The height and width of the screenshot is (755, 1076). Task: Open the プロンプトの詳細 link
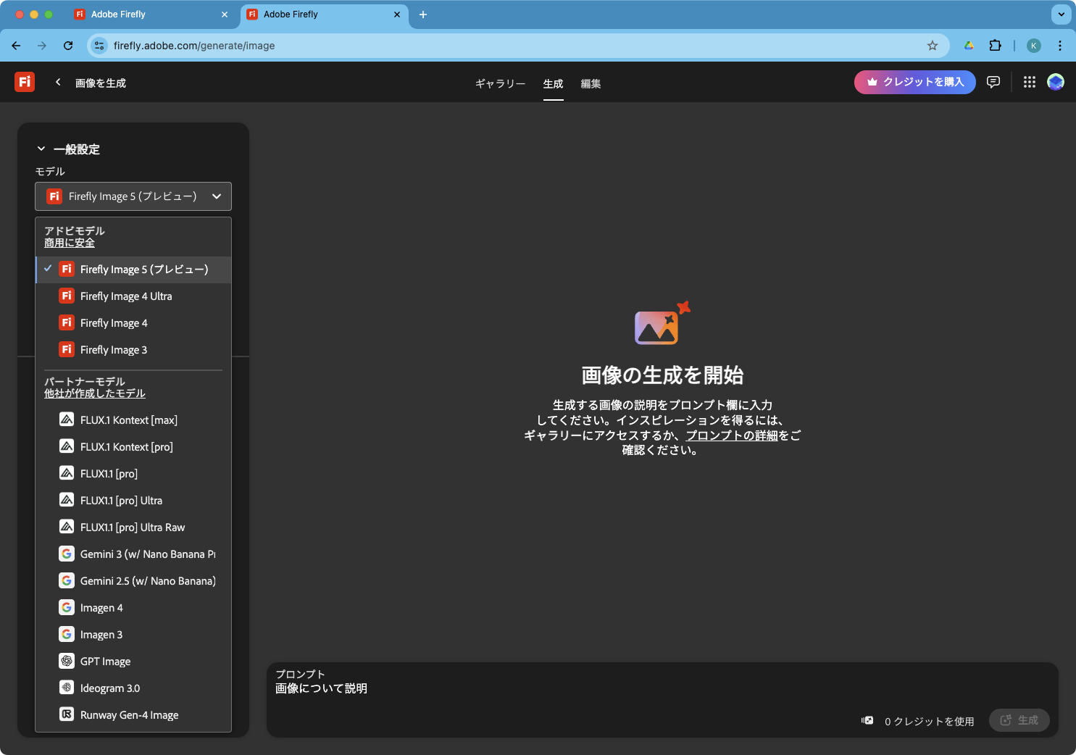[731, 435]
